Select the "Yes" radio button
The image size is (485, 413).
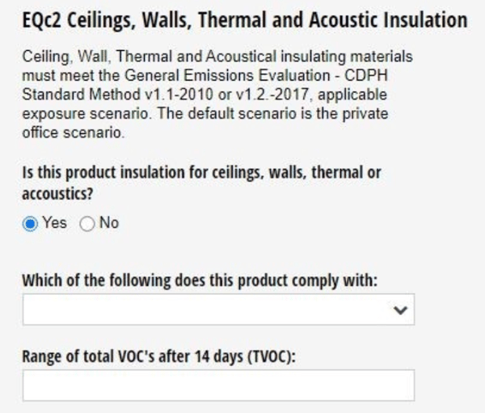click(x=31, y=224)
